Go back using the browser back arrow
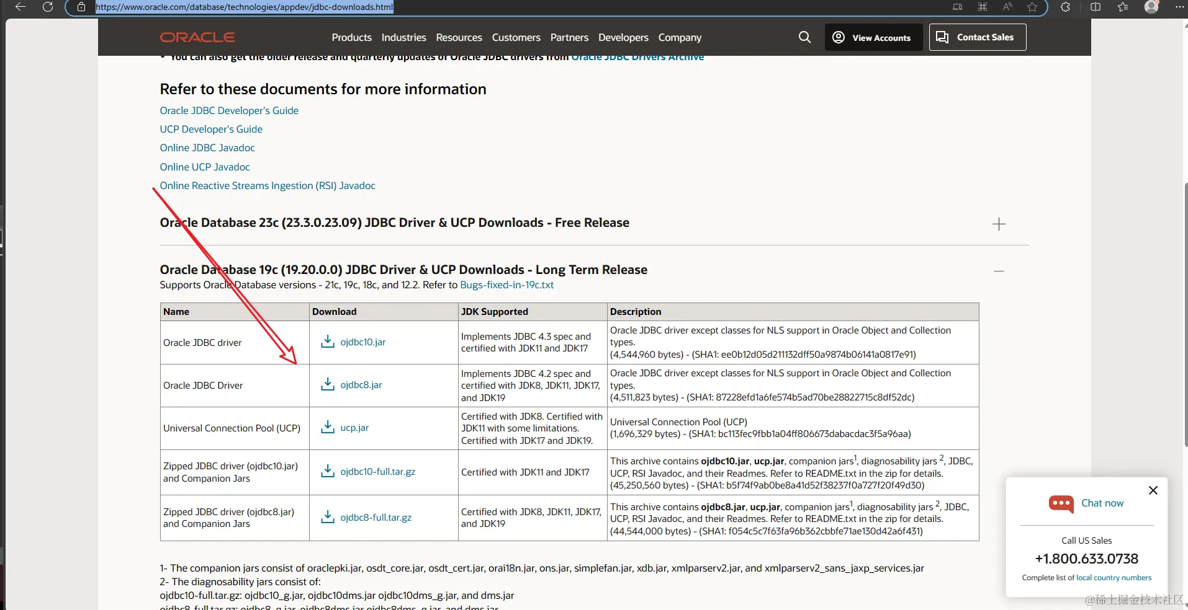The image size is (1188, 610). click(20, 7)
